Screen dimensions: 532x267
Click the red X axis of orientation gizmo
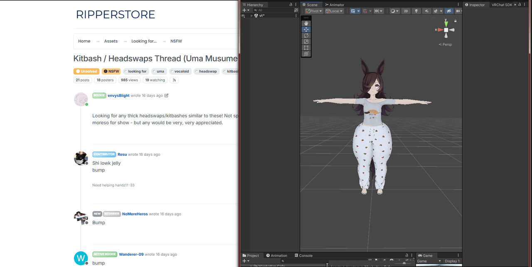click(440, 30)
